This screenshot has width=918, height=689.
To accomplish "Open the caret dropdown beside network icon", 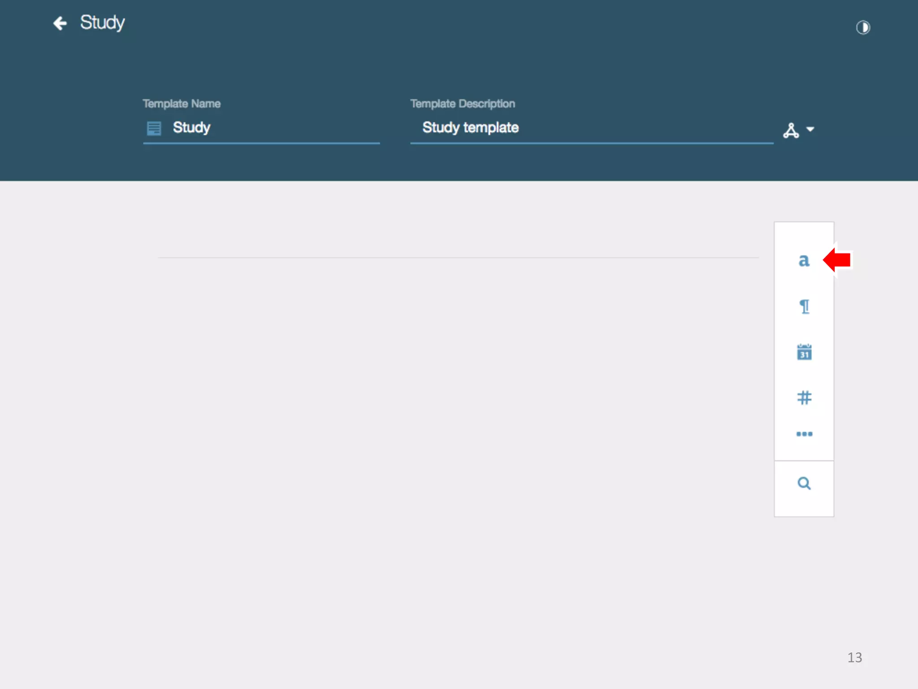I will click(810, 130).
